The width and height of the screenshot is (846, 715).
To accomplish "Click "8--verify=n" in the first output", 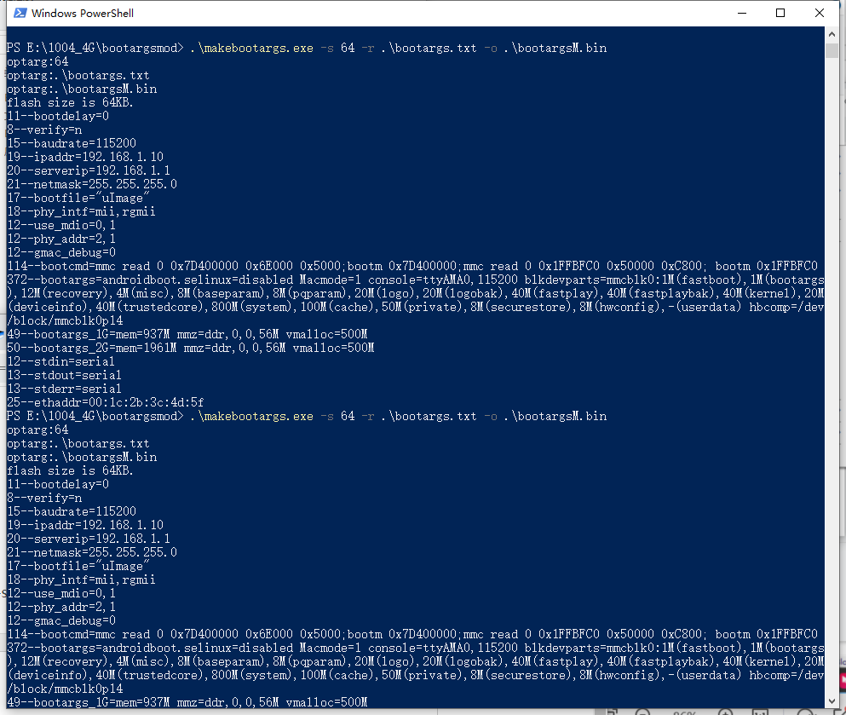I will 44,130.
